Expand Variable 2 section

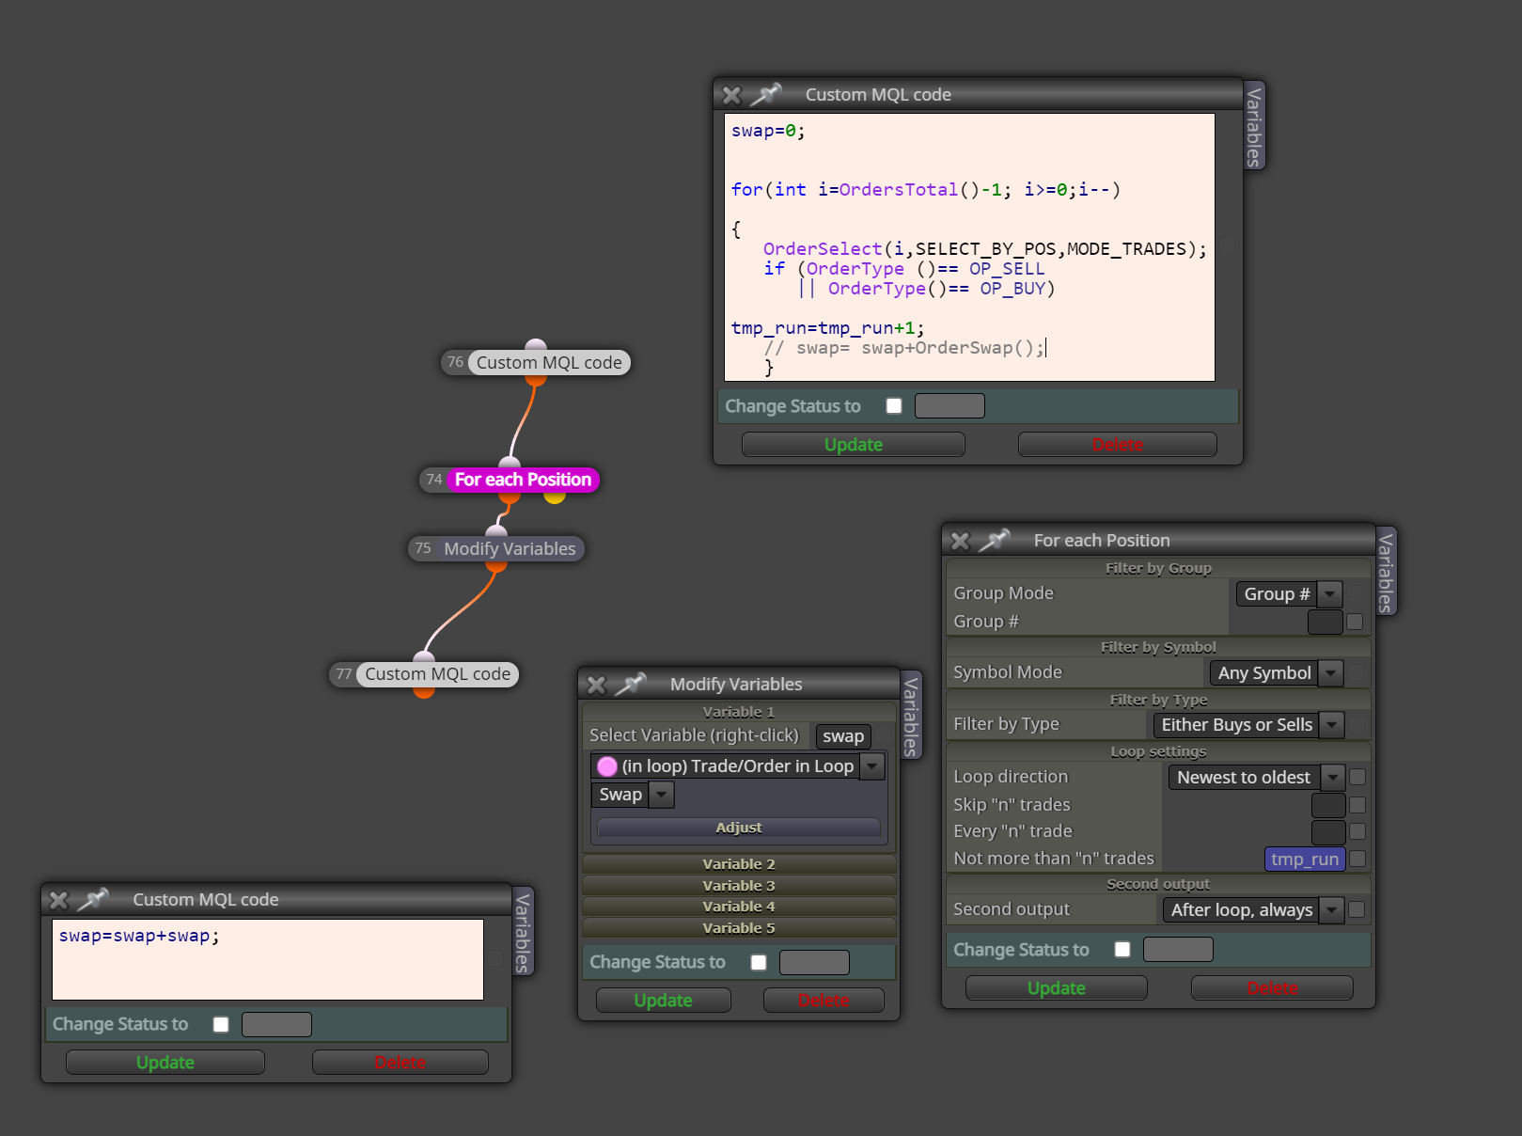(x=739, y=864)
